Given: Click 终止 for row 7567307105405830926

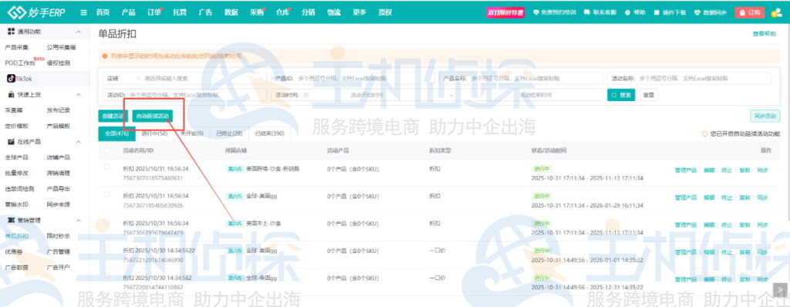Looking at the screenshot, I should 727,197.
